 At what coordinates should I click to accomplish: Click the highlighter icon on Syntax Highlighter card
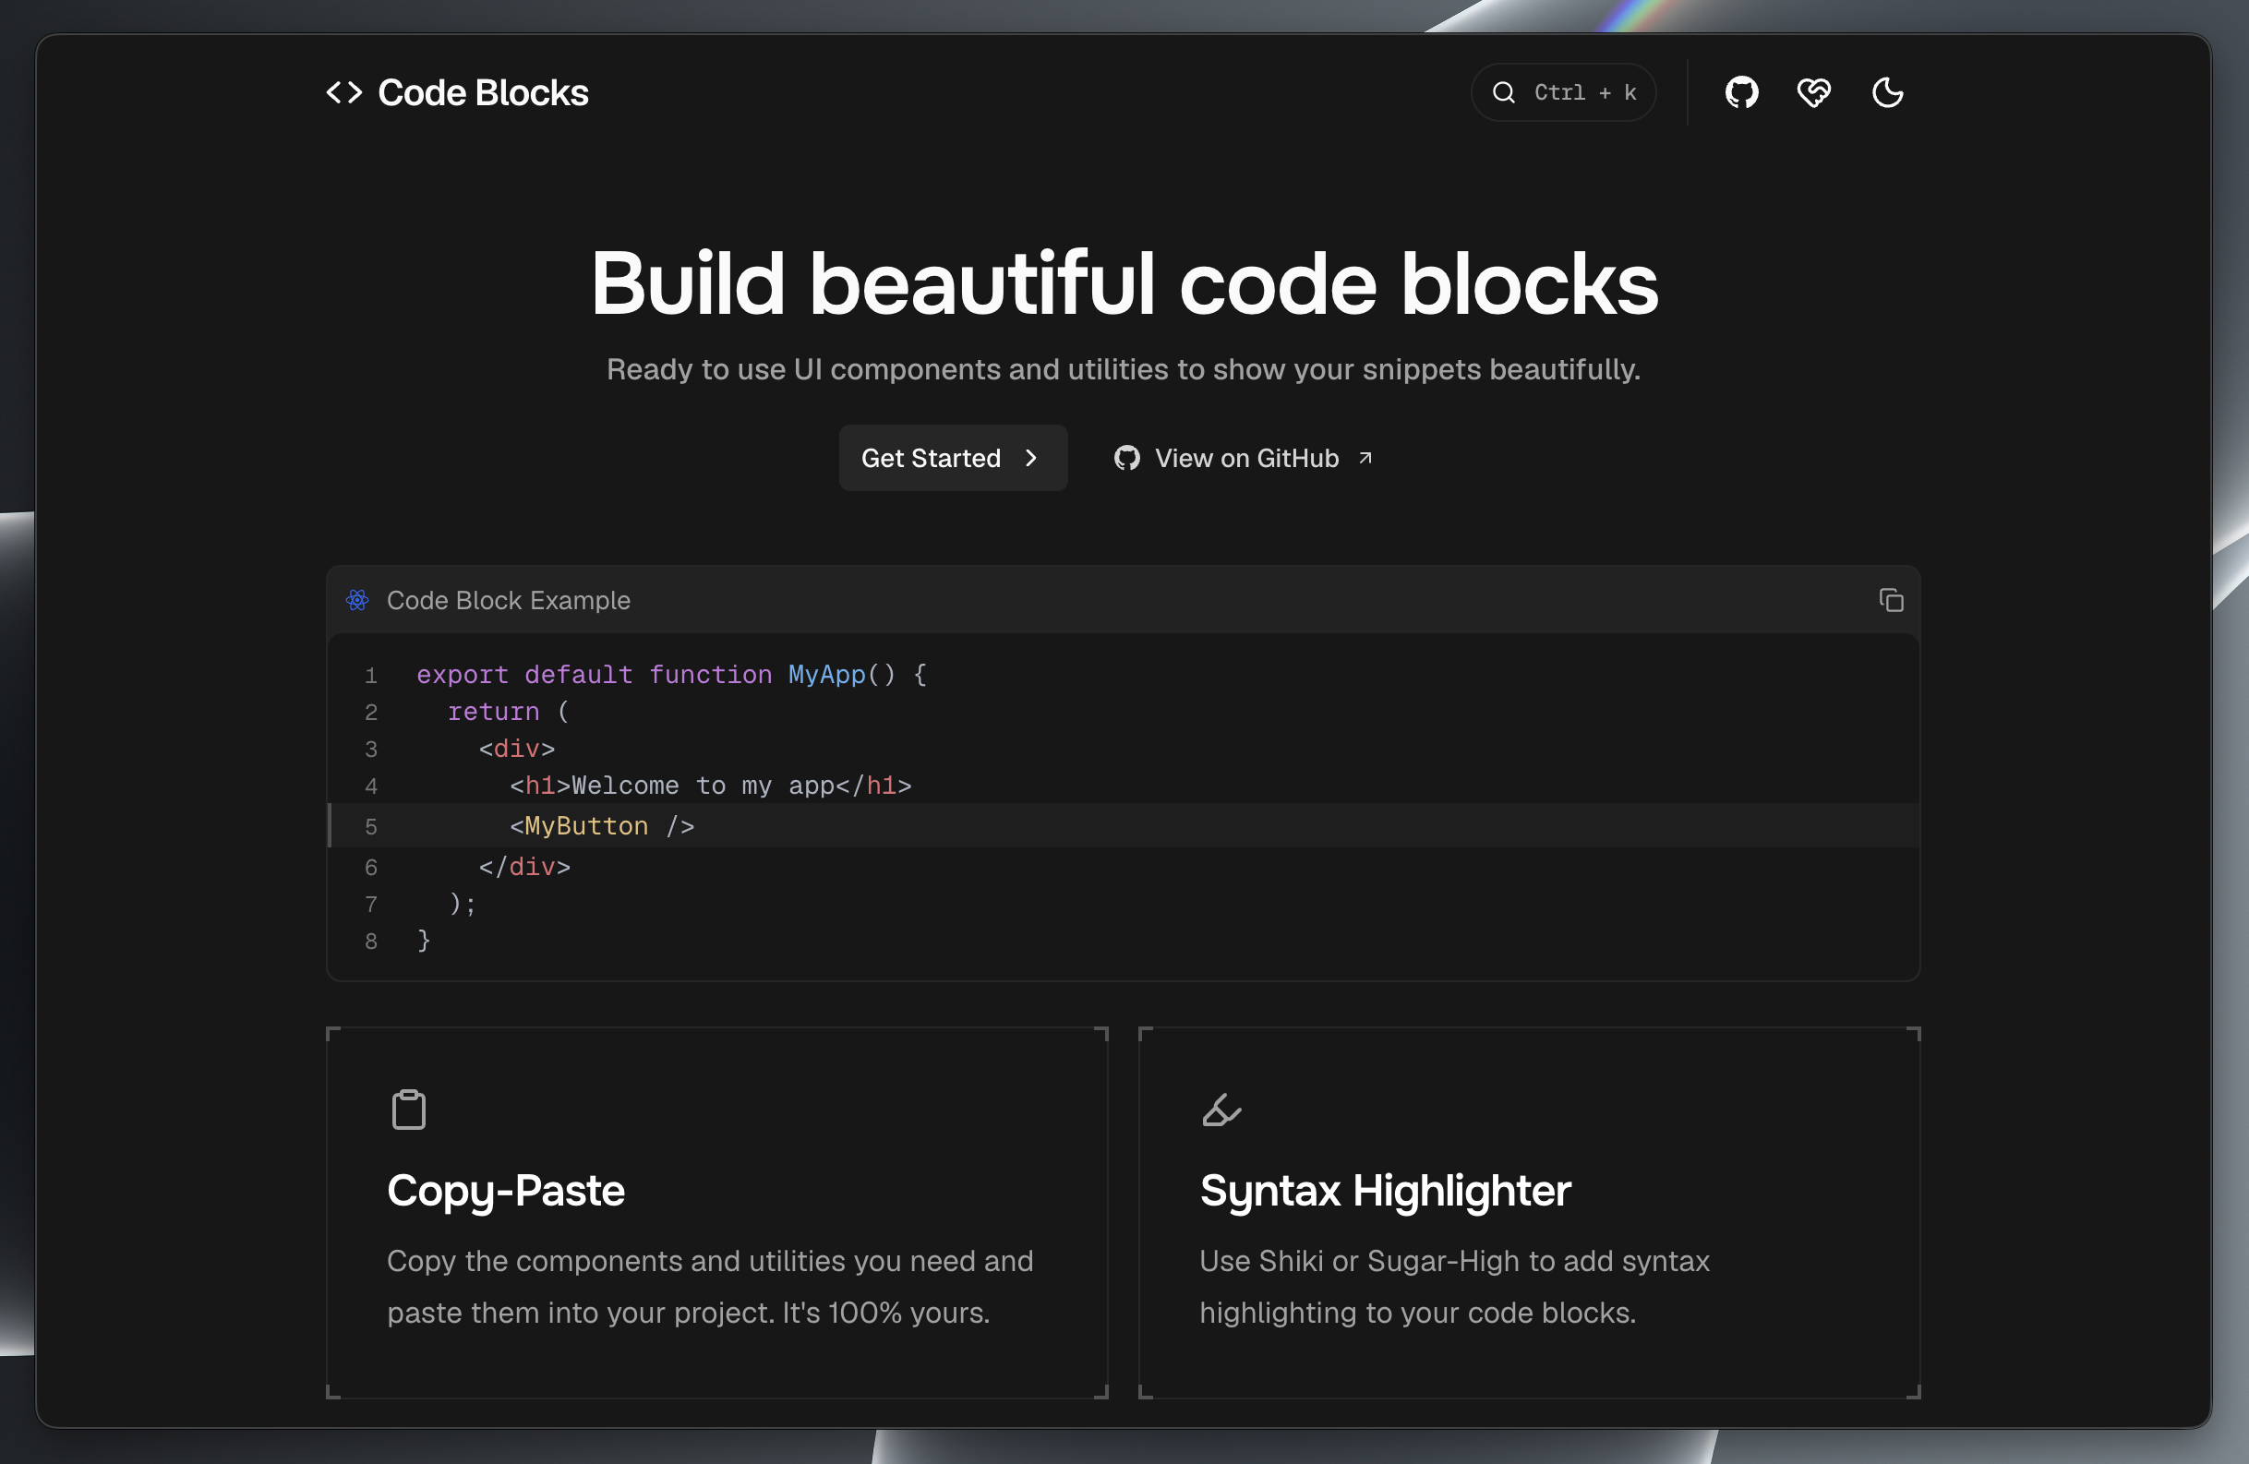coord(1220,1109)
